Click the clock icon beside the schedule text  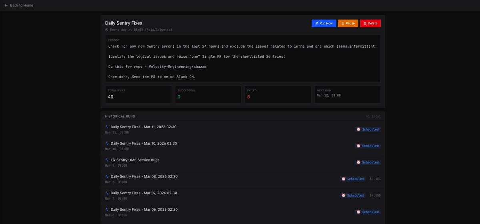[x=107, y=30]
